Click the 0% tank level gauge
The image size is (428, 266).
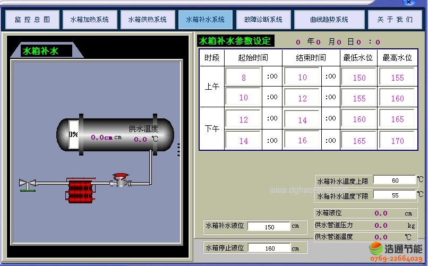pyautogui.click(x=73, y=135)
